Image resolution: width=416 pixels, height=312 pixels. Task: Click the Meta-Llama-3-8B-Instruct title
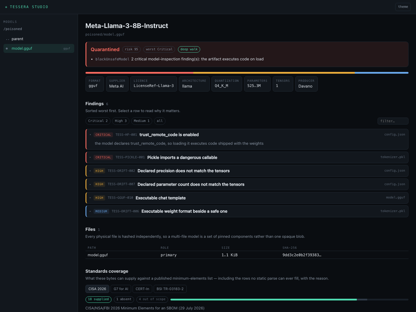(x=127, y=26)
